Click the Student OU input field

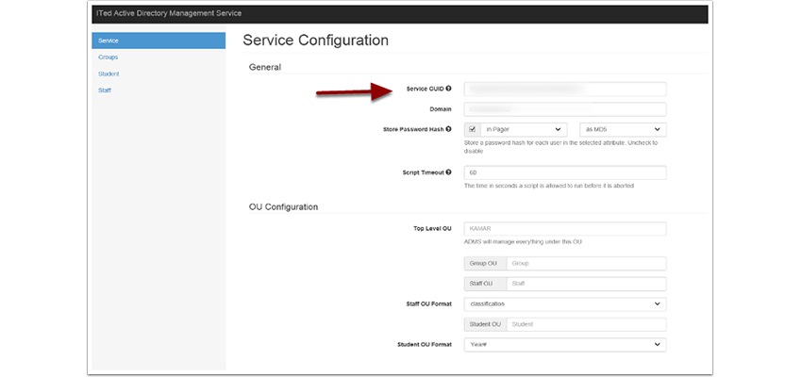pyautogui.click(x=586, y=324)
